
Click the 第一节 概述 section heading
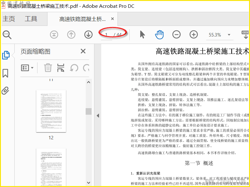coord(199,163)
